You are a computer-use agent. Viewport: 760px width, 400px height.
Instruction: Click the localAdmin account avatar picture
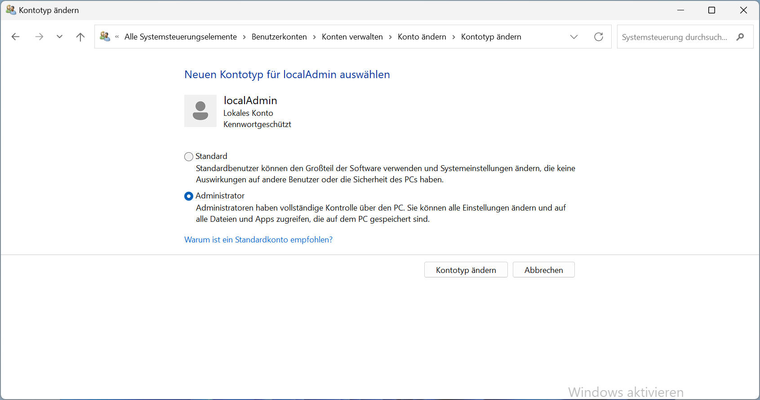pos(200,111)
